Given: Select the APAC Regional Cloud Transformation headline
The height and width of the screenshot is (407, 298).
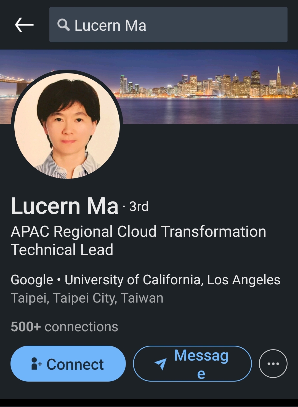Looking at the screenshot, I should coord(139,232).
